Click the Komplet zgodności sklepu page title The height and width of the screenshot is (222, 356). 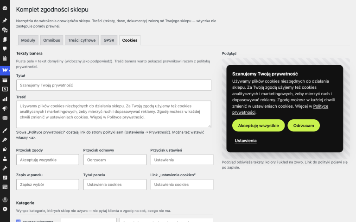tap(52, 10)
